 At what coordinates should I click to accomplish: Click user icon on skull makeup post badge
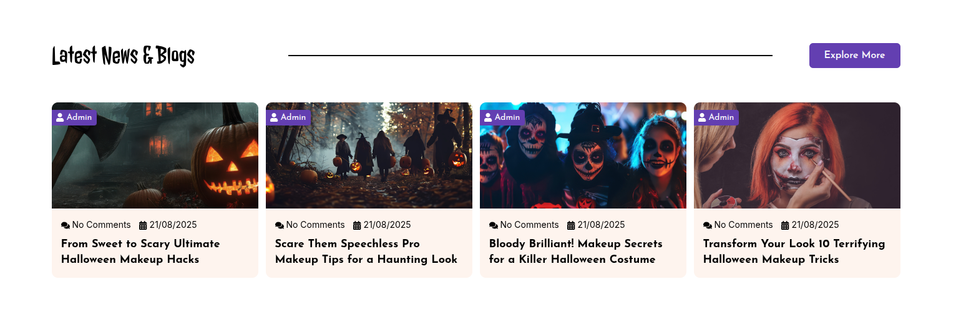coord(488,117)
